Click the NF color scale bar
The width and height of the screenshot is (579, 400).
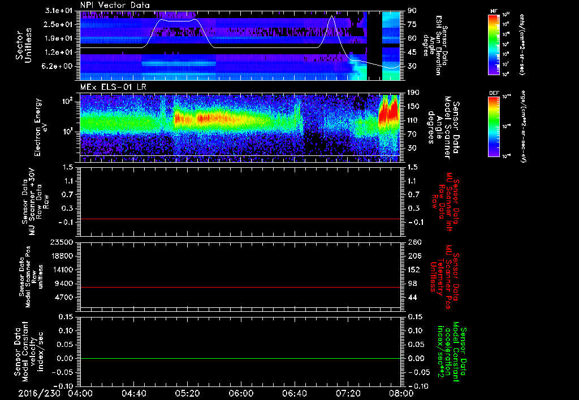click(x=494, y=44)
